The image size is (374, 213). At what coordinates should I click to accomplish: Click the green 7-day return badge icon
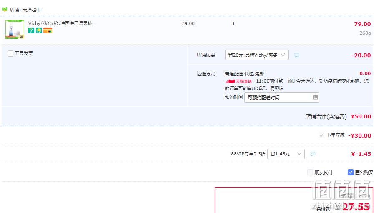click(x=31, y=30)
